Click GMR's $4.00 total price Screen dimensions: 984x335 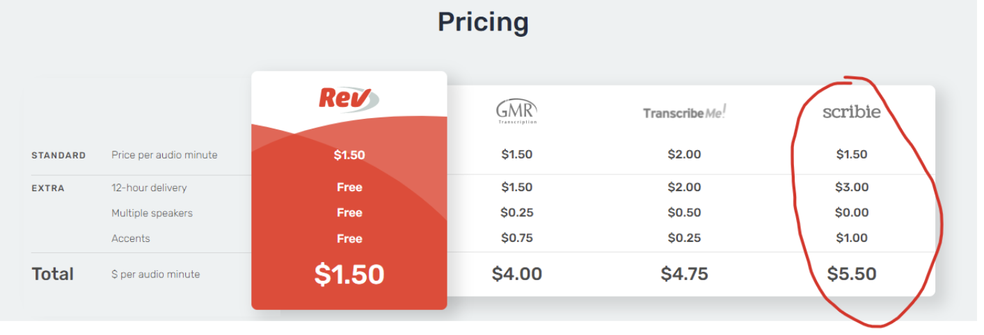click(x=517, y=274)
